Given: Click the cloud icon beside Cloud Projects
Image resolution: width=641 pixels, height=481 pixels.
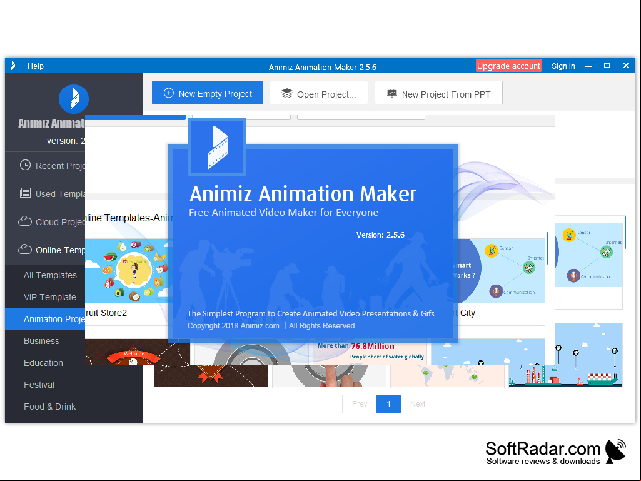Looking at the screenshot, I should coord(25,221).
